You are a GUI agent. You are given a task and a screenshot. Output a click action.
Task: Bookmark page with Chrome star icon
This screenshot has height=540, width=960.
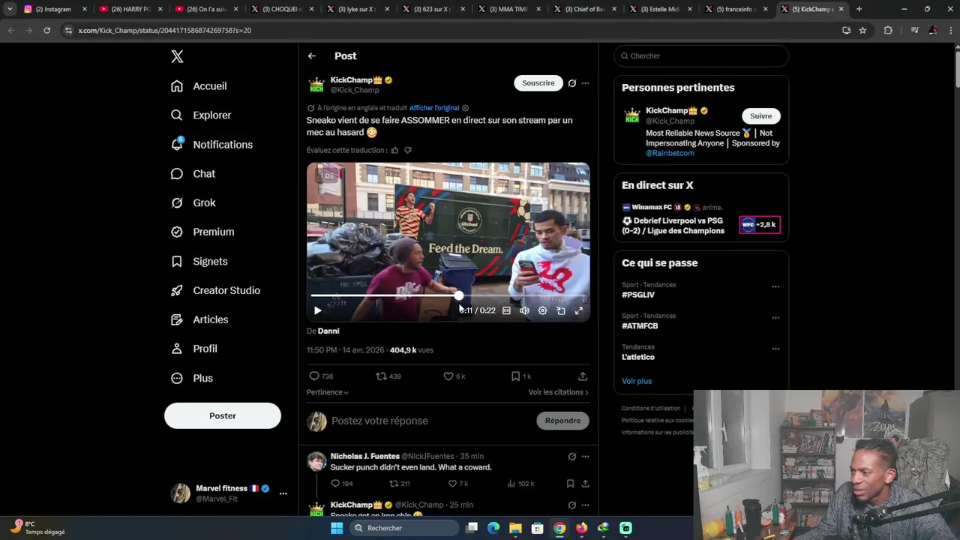(862, 30)
